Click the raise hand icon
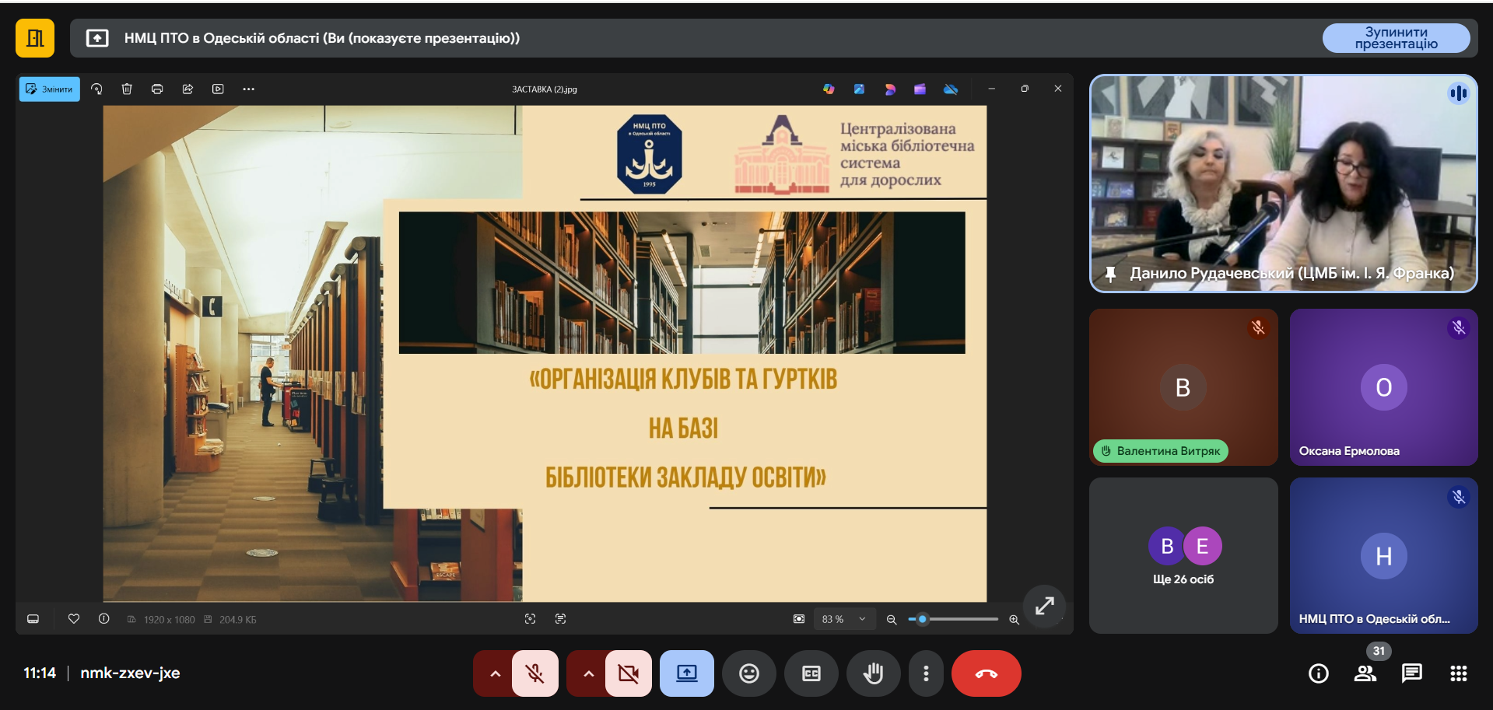Viewport: 1493px width, 710px height. 873,673
